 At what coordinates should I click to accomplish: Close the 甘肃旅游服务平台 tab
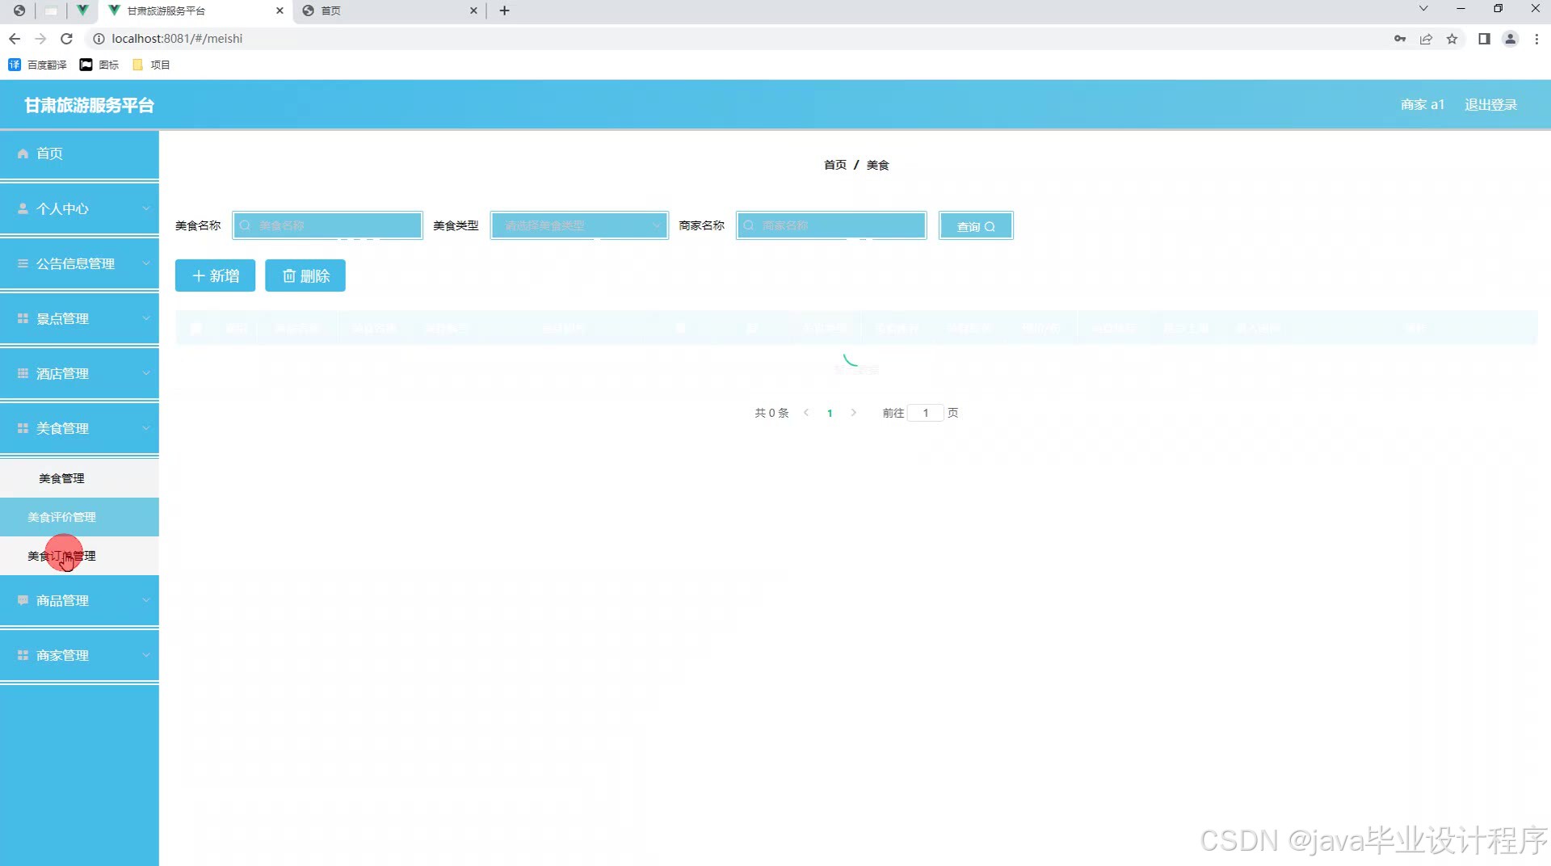point(280,11)
